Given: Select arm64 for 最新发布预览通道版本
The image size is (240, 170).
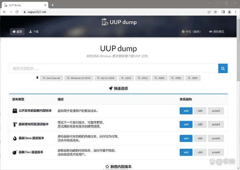Looking at the screenshot, I should pyautogui.click(x=216, y=125).
